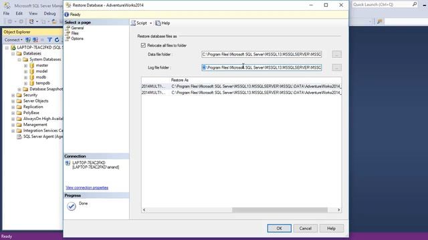This screenshot has height=240, width=428.
Task: Collapse the LAPTOP-7EAC2FKD server node
Action: pyautogui.click(x=7, y=47)
